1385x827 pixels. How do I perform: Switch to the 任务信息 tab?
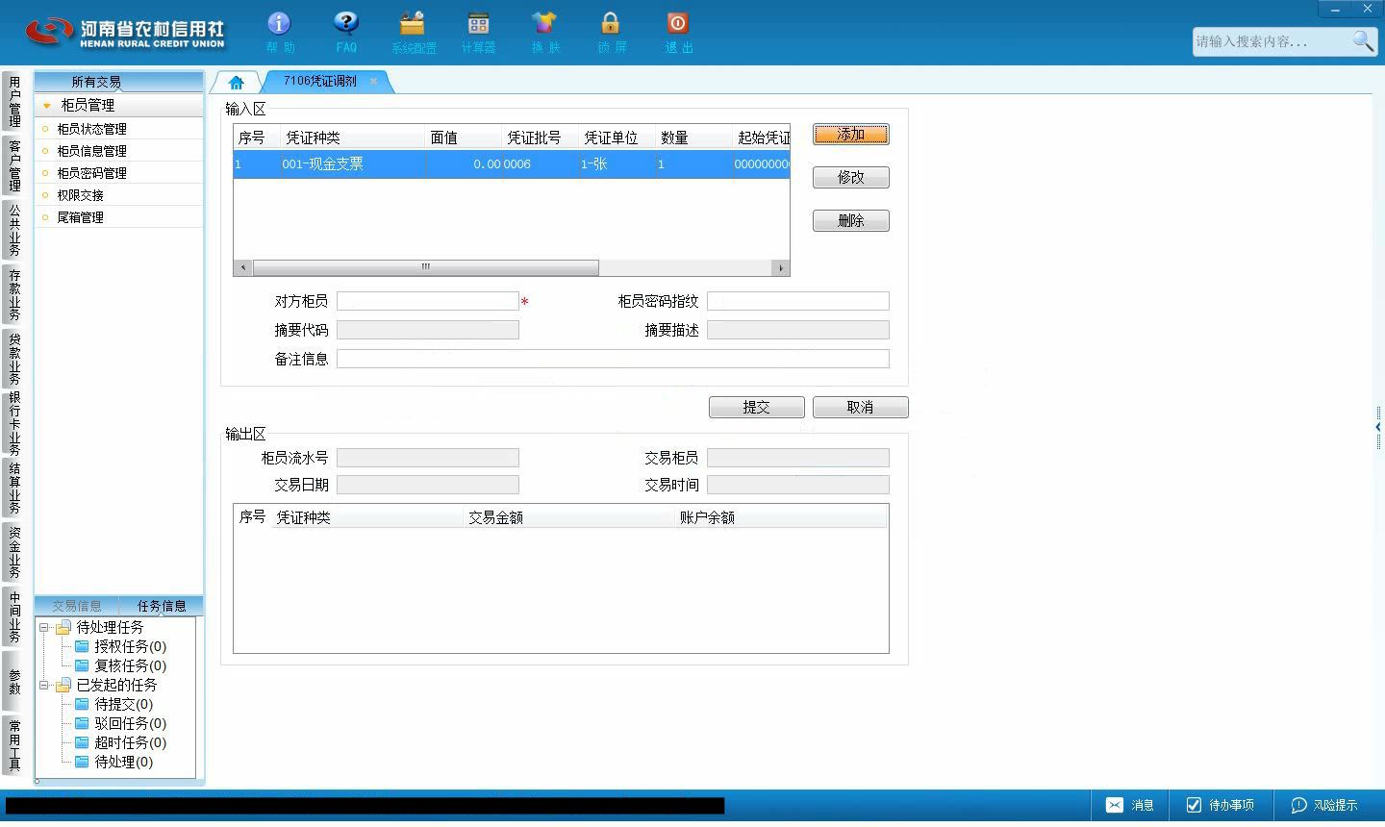(x=162, y=606)
